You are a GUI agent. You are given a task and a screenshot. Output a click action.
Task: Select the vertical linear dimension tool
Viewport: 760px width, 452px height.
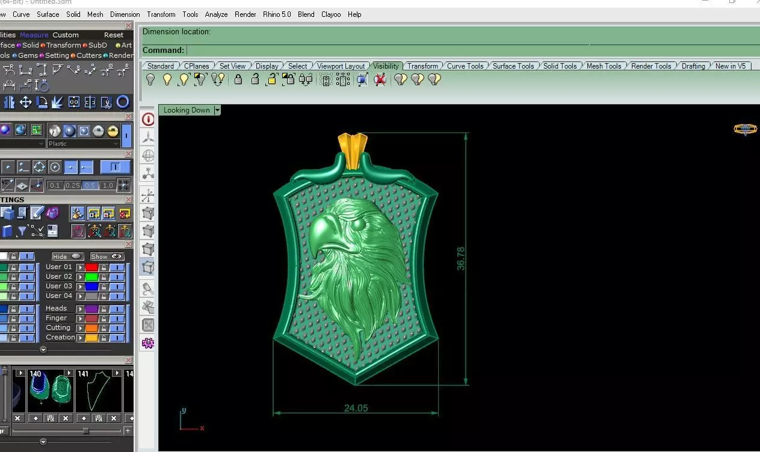click(x=42, y=70)
